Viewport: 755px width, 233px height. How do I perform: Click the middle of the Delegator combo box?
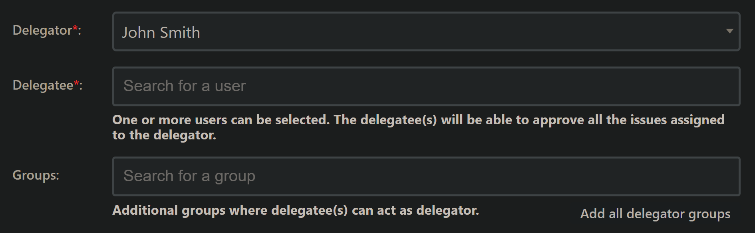(x=426, y=31)
